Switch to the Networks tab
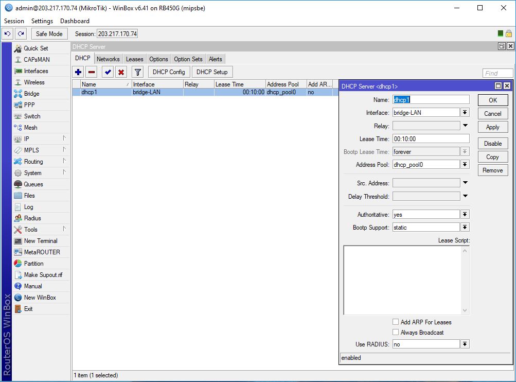Image resolution: width=516 pixels, height=382 pixels. pyautogui.click(x=108, y=59)
